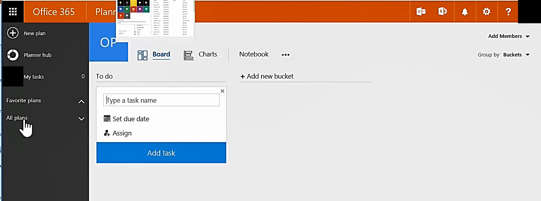Open Planner hub from sidebar icon
Image resolution: width=541 pixels, height=201 pixels.
tap(13, 55)
